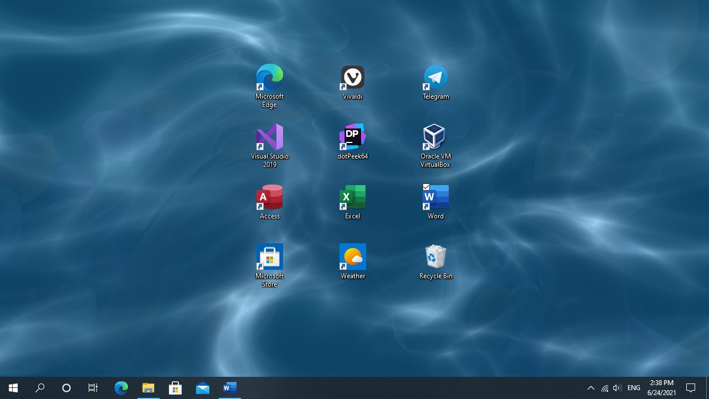Viewport: 709px width, 399px height.
Task: Select the Visual Studio 2019 desktop shortcut
Action: click(x=269, y=146)
